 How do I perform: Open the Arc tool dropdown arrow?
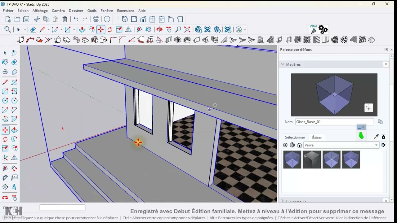pyautogui.click(x=61, y=29)
